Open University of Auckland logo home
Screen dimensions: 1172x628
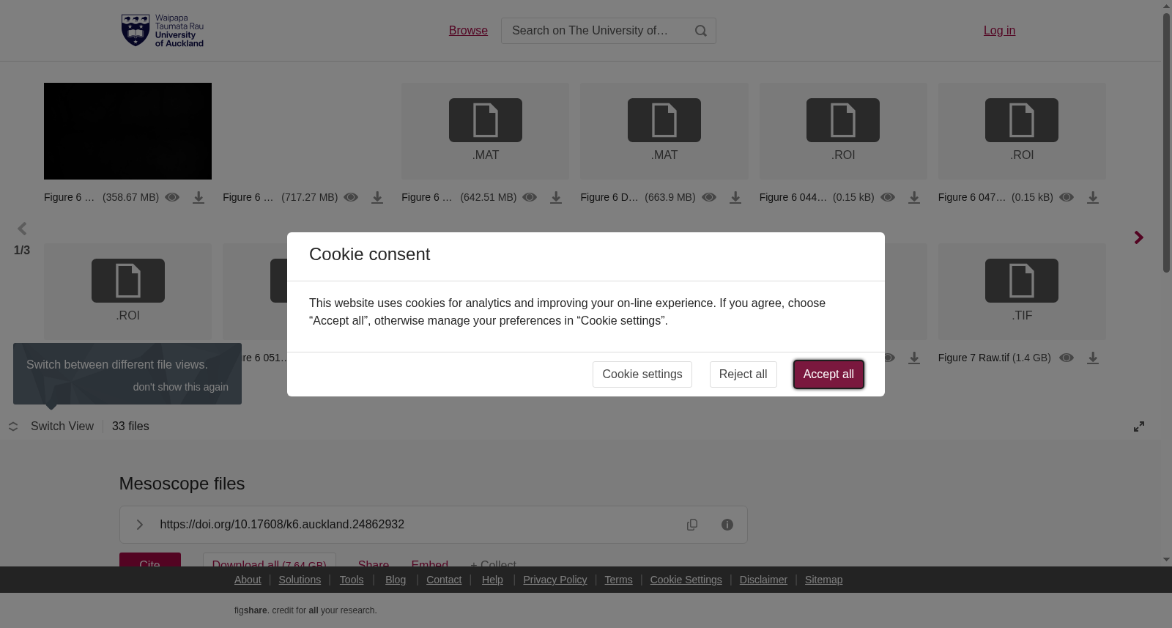(163, 31)
